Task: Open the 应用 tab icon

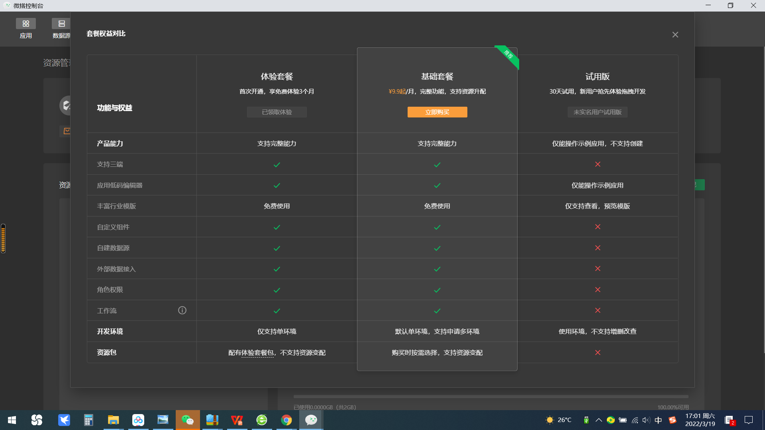Action: coord(26,24)
